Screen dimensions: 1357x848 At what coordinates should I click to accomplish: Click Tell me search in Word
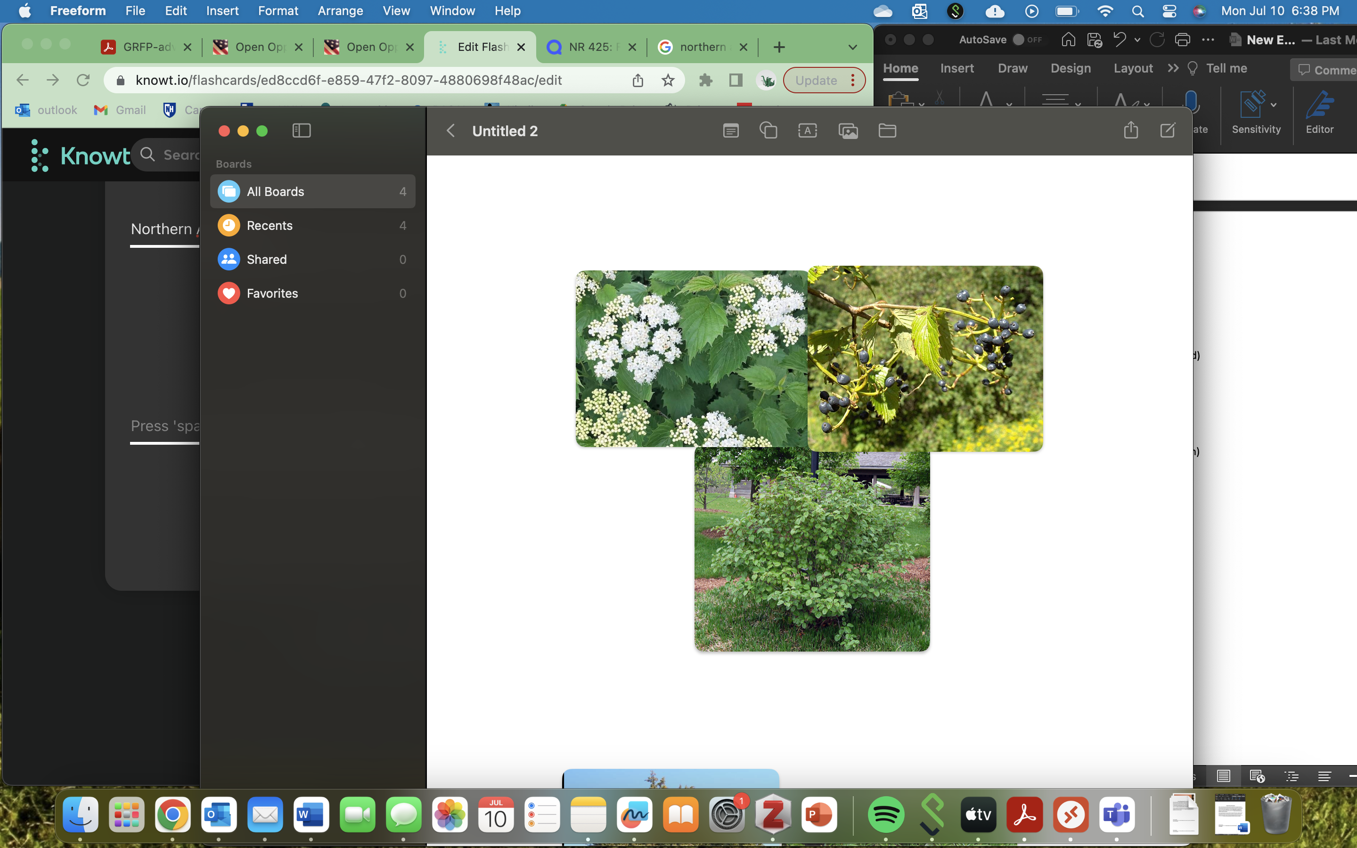click(1218, 68)
